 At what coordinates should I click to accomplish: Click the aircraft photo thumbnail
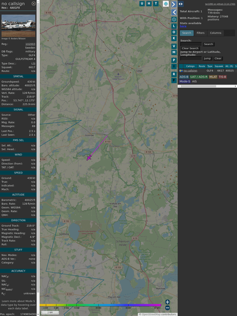pyautogui.click(x=18, y=26)
